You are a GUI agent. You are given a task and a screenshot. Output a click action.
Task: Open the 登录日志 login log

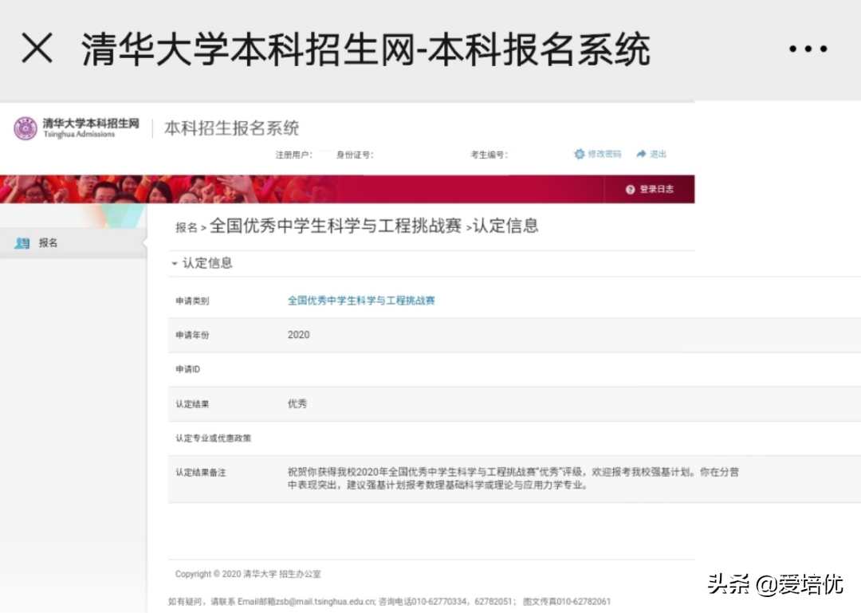658,189
